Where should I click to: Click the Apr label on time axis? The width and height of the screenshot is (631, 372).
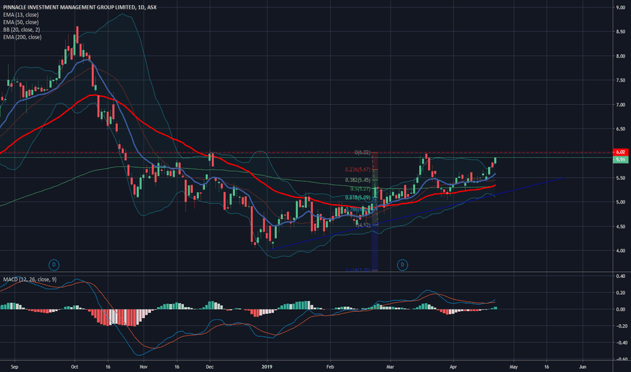tap(454, 367)
